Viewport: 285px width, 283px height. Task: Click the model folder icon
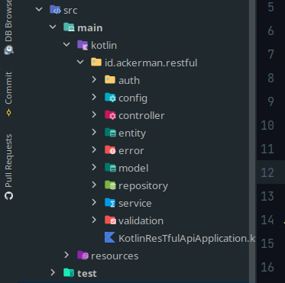click(110, 168)
